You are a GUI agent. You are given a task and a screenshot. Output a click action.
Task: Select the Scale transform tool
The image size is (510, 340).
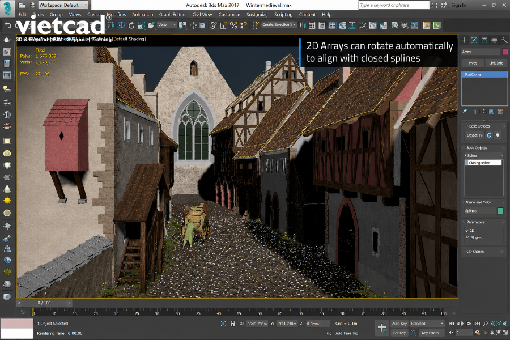pos(142,25)
